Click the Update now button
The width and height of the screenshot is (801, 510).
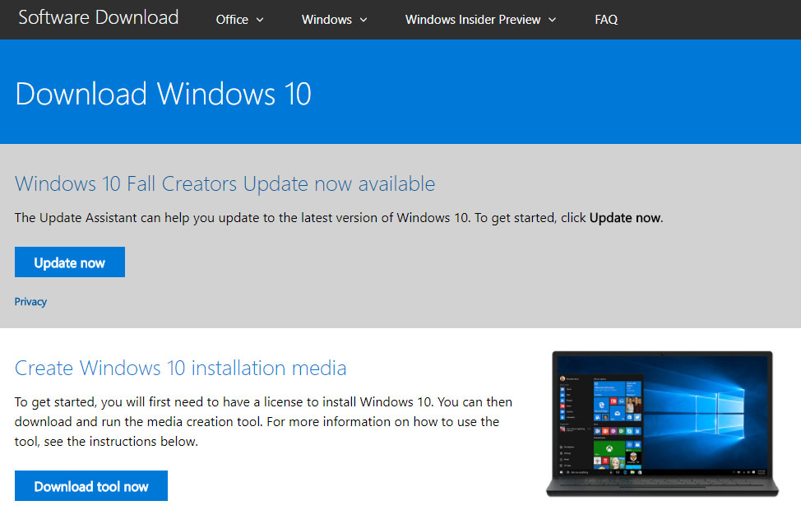[x=69, y=262]
